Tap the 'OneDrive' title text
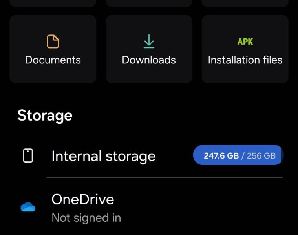Viewport: 298px width, 235px height. tap(83, 199)
